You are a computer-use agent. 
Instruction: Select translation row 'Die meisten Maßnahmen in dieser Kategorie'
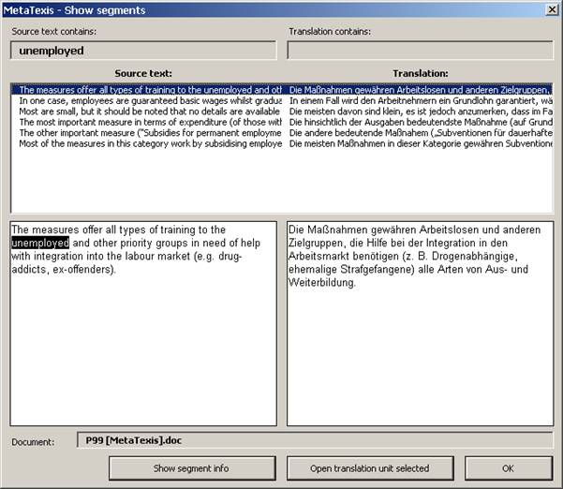pyautogui.click(x=419, y=143)
